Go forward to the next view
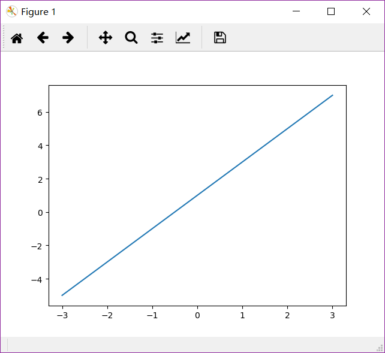 click(x=68, y=38)
